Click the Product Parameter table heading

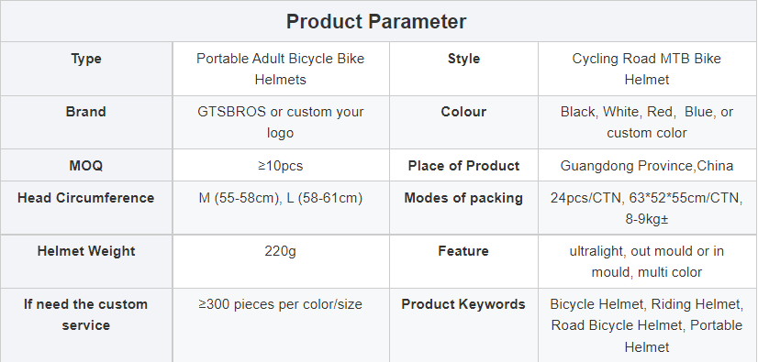tap(376, 22)
